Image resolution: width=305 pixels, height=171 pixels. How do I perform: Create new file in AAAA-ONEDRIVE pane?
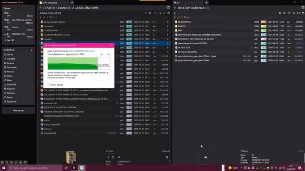point(155,13)
